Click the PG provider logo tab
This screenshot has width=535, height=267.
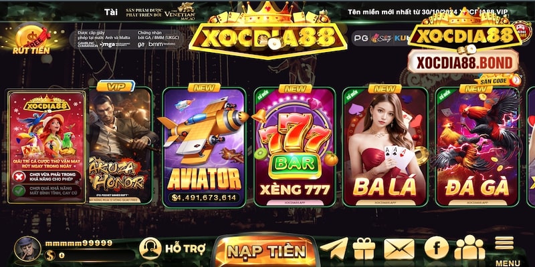[x=360, y=39]
